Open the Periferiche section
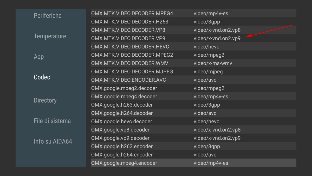312x176 pixels. (x=48, y=15)
